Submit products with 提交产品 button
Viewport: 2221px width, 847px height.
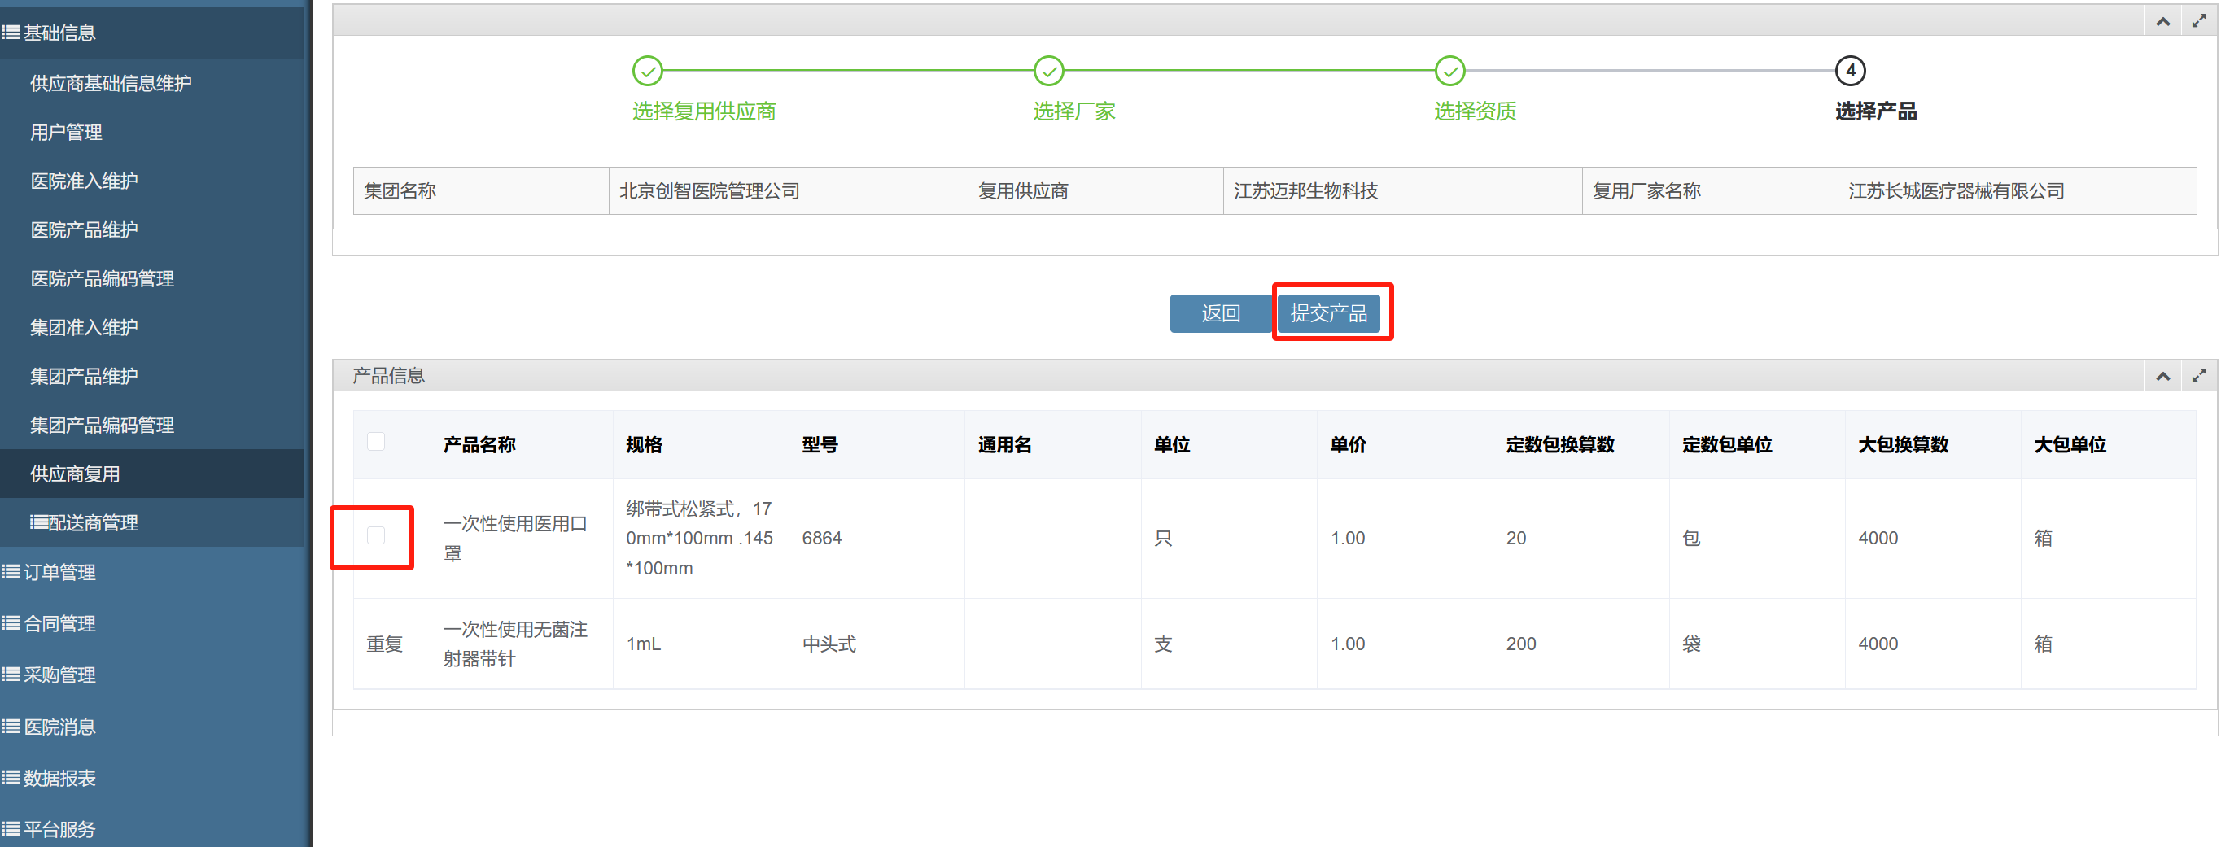click(1327, 313)
